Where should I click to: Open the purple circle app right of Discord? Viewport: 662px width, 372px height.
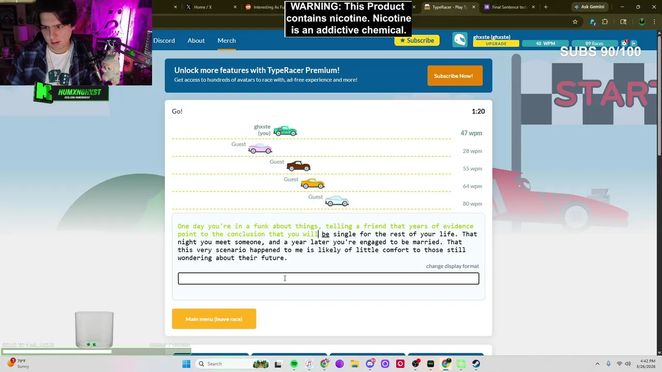tap(385, 364)
